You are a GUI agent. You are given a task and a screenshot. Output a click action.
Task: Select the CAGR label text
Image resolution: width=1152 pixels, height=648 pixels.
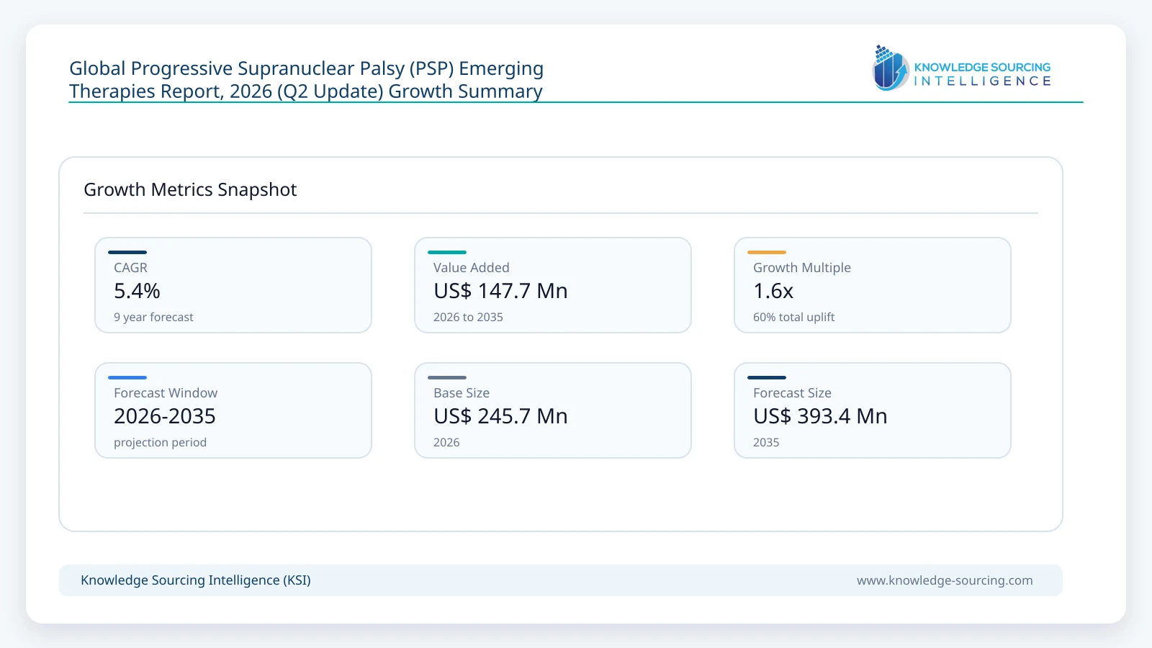[x=130, y=267]
